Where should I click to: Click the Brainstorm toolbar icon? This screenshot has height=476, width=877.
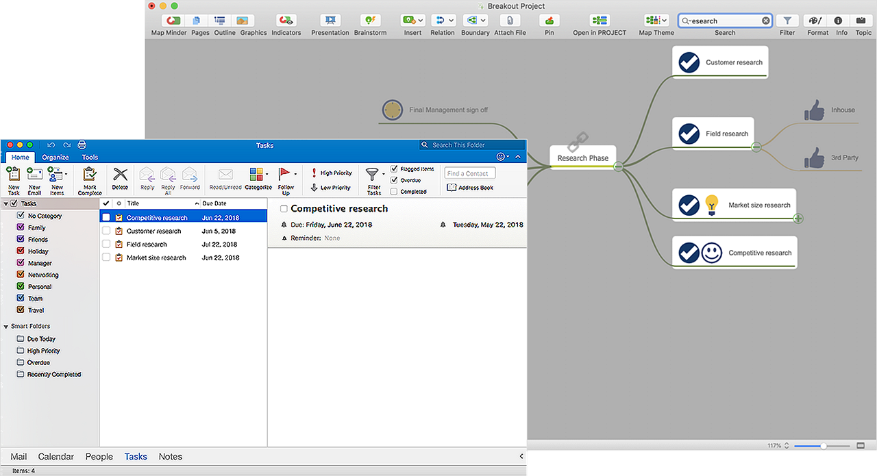click(x=370, y=21)
